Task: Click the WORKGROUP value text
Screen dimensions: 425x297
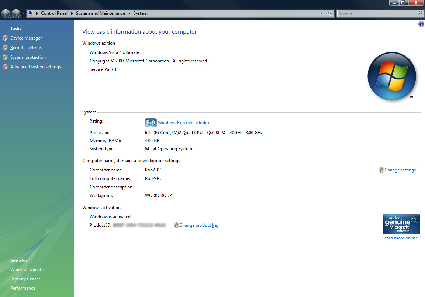Action: [158, 195]
